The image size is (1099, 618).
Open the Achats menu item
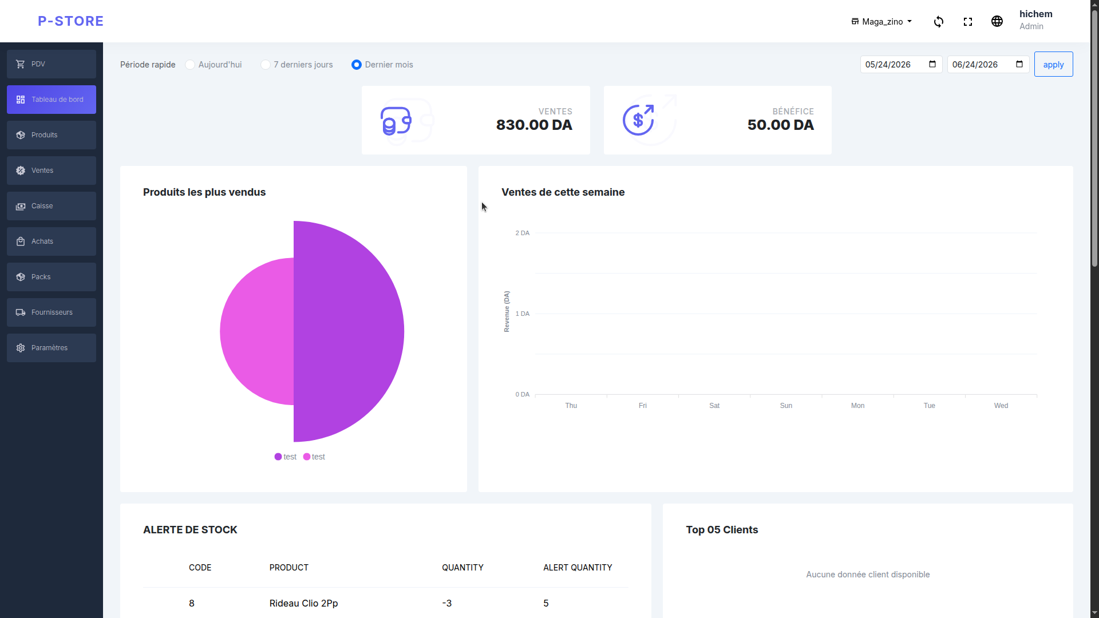point(52,241)
